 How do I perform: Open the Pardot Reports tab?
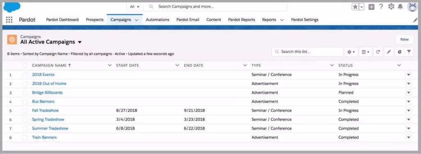click(x=242, y=20)
